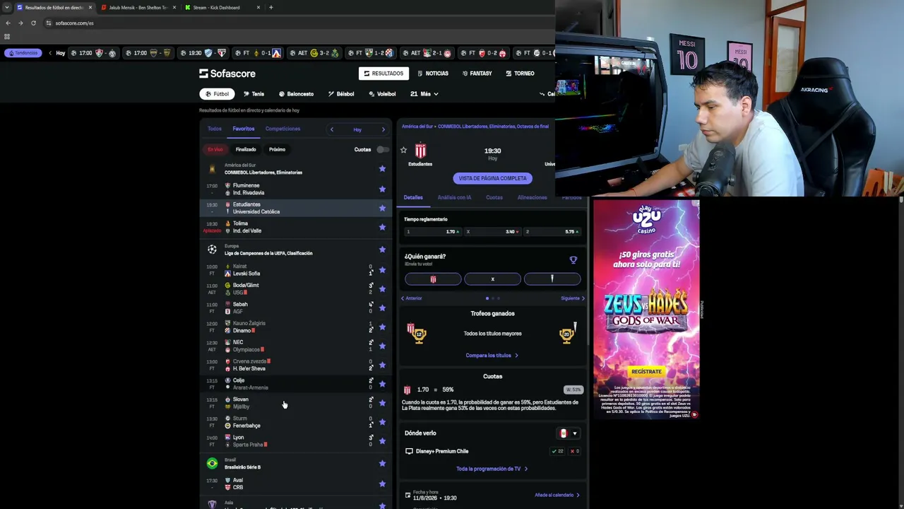Open the Avaí vs CRB match

click(x=295, y=484)
